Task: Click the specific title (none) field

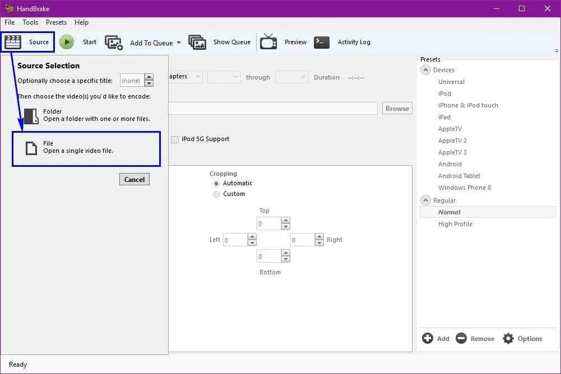Action: coord(132,80)
